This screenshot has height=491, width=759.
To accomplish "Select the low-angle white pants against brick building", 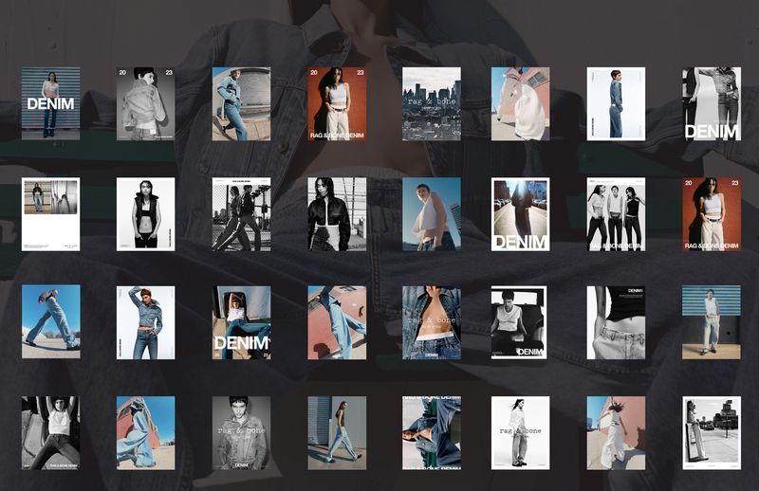I will coord(520,103).
